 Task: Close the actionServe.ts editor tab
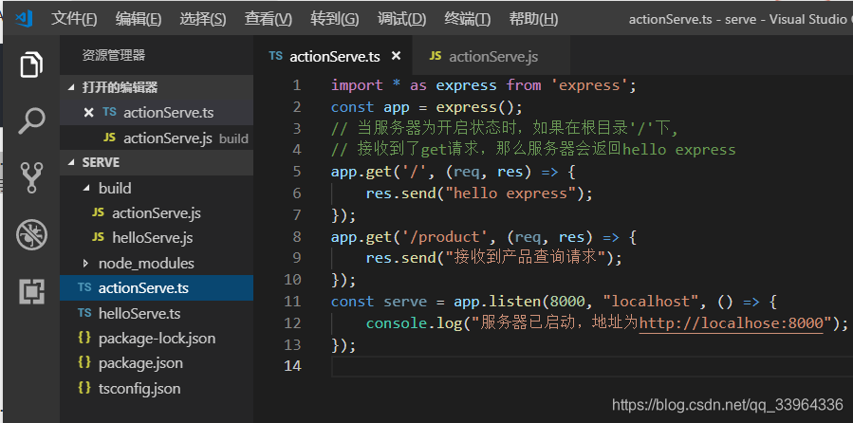(x=397, y=56)
